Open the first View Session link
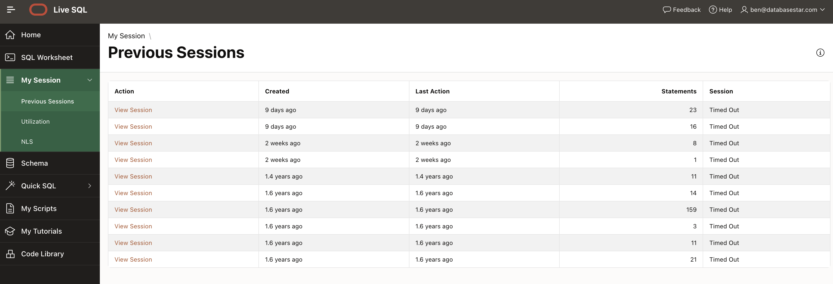The width and height of the screenshot is (833, 284). 133,110
